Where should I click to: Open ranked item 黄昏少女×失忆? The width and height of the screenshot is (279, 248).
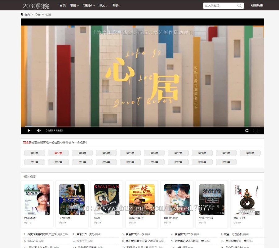(x=86, y=234)
